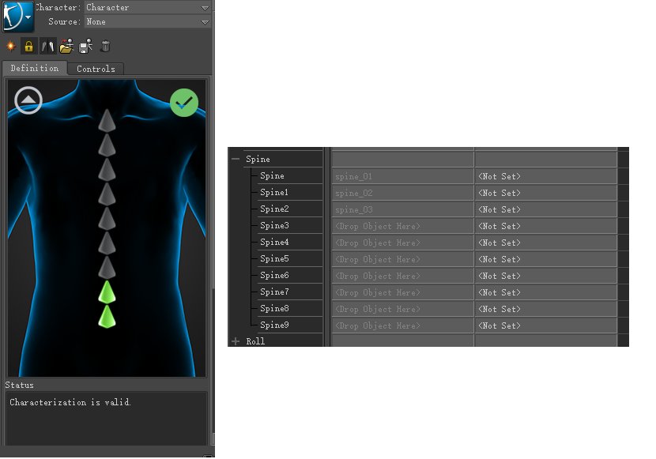Open the Source dropdown set to None
The height and width of the screenshot is (459, 656).
pyautogui.click(x=147, y=21)
